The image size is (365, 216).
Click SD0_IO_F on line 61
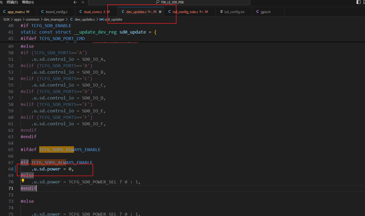click(x=93, y=124)
